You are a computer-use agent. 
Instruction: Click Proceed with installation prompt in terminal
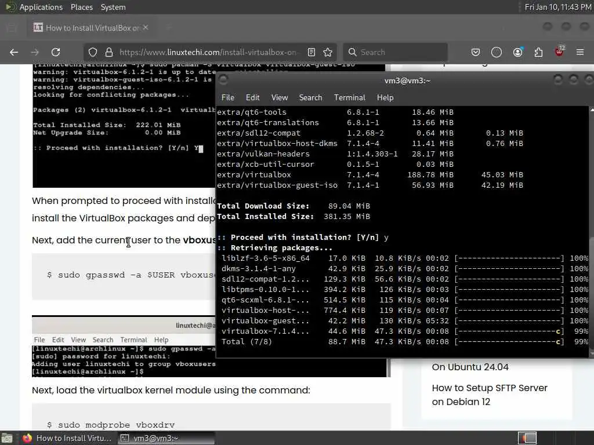pos(303,237)
